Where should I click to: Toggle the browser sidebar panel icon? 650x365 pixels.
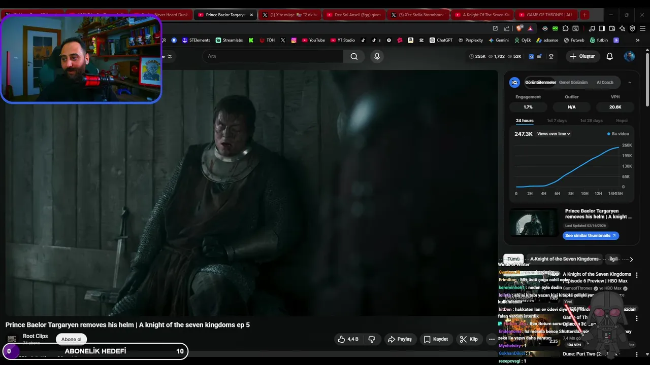point(602,28)
